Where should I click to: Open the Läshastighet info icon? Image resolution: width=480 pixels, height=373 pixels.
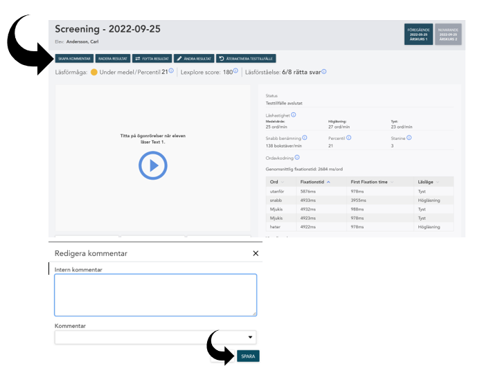tap(293, 115)
